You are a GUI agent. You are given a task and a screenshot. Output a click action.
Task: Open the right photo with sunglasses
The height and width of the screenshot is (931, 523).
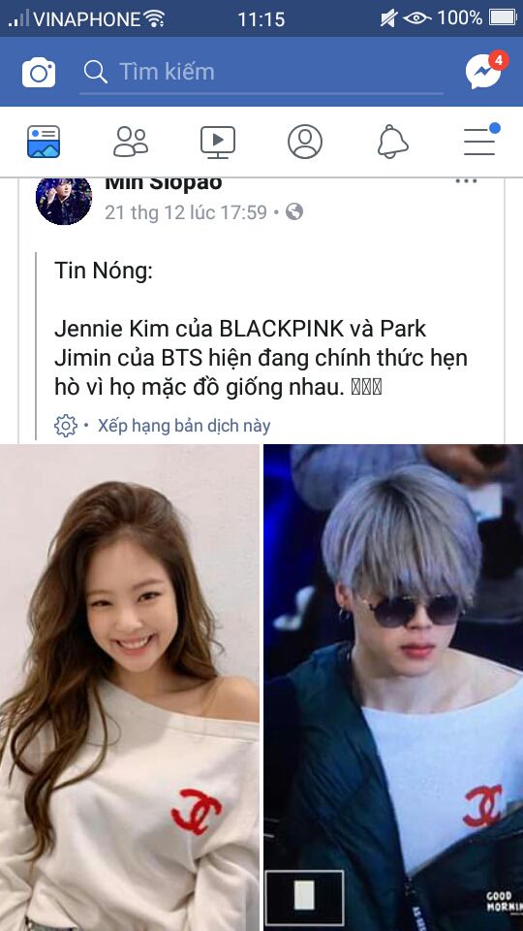[394, 688]
